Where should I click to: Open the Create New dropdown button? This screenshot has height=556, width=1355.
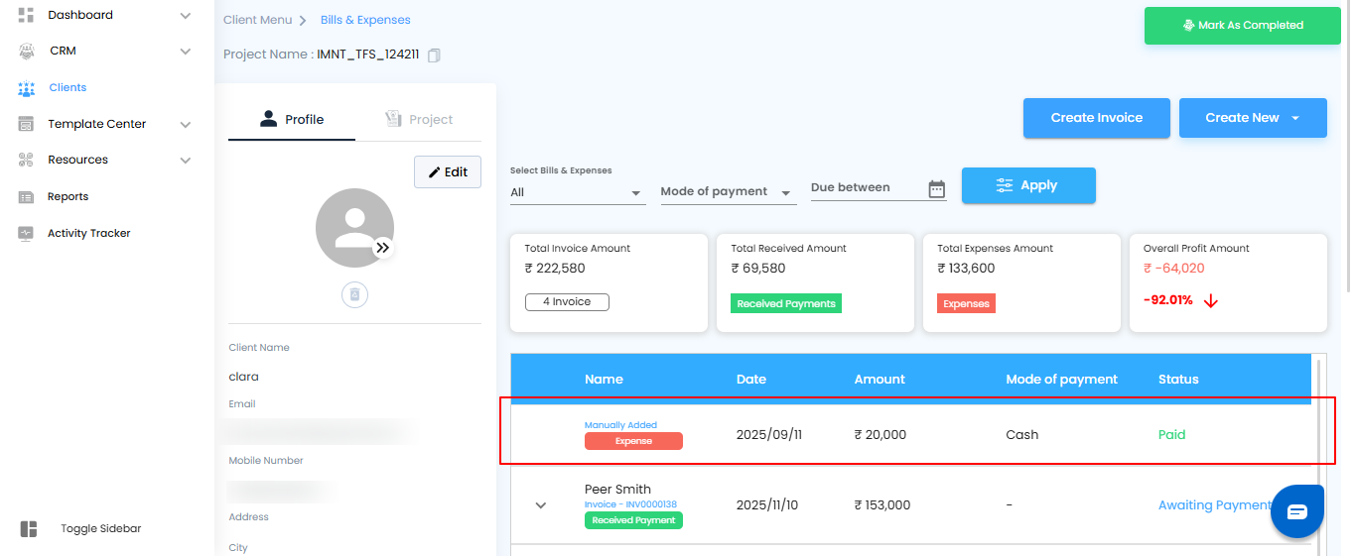pyautogui.click(x=1252, y=118)
